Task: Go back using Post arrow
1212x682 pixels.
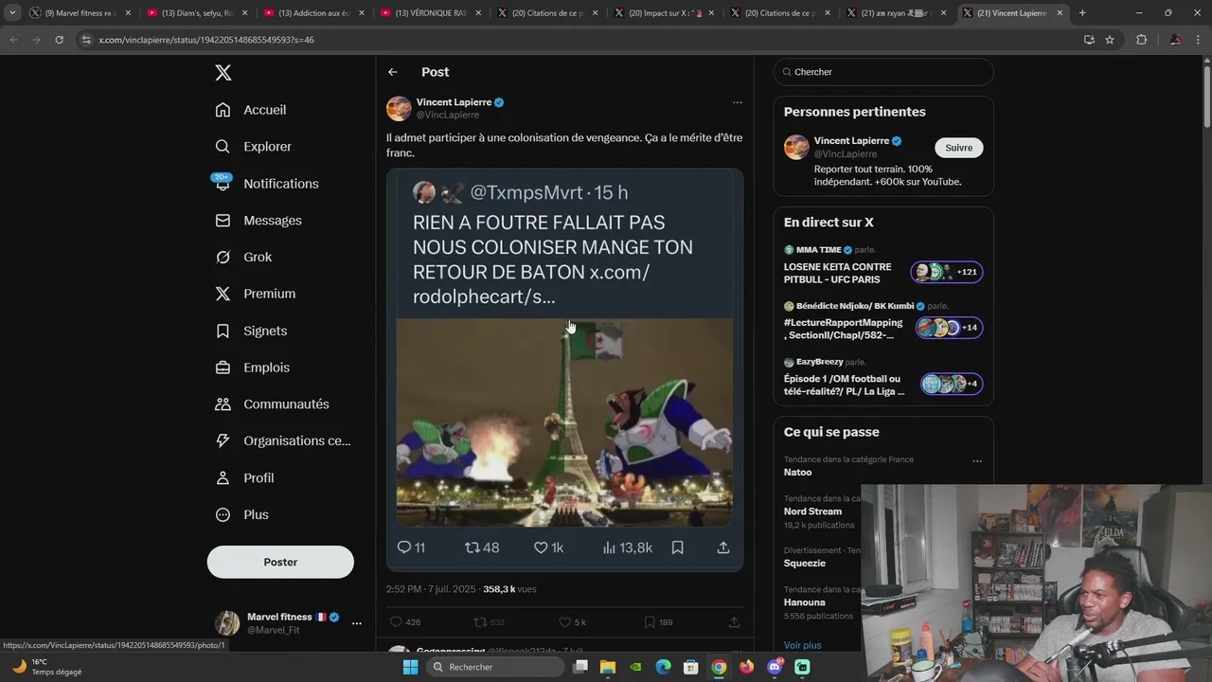Action: (x=393, y=72)
